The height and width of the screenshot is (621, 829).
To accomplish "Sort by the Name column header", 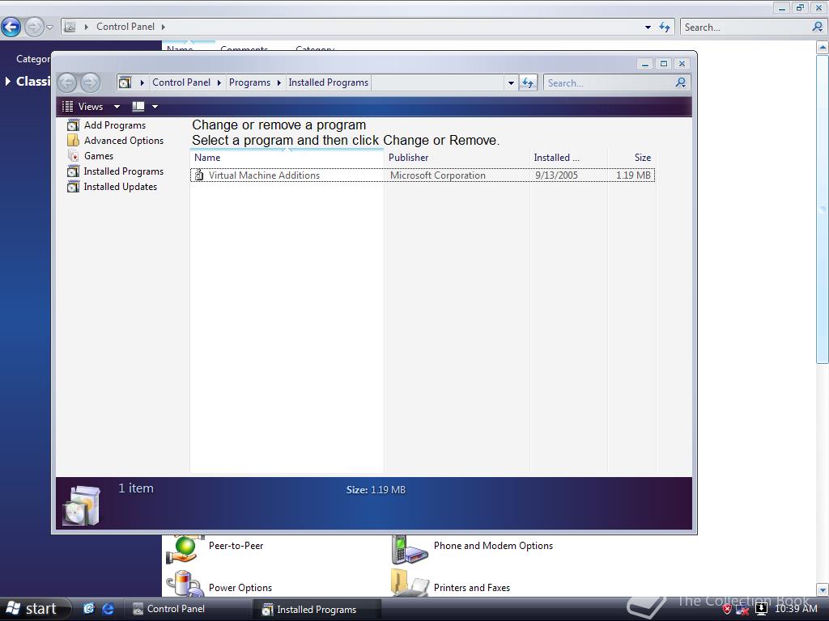I will [287, 158].
